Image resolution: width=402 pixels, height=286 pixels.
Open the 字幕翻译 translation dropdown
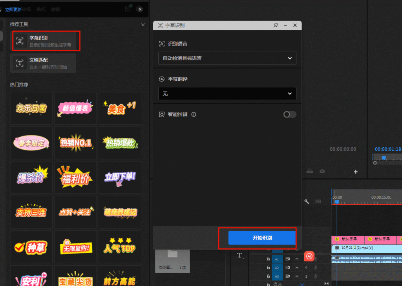[x=227, y=94]
